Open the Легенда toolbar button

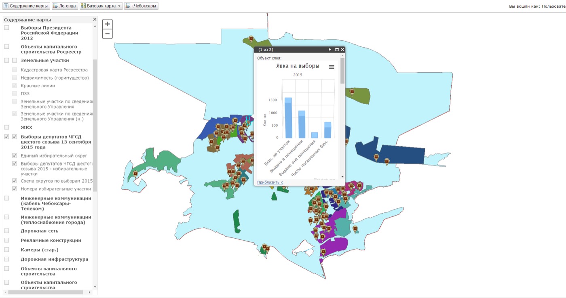point(65,6)
